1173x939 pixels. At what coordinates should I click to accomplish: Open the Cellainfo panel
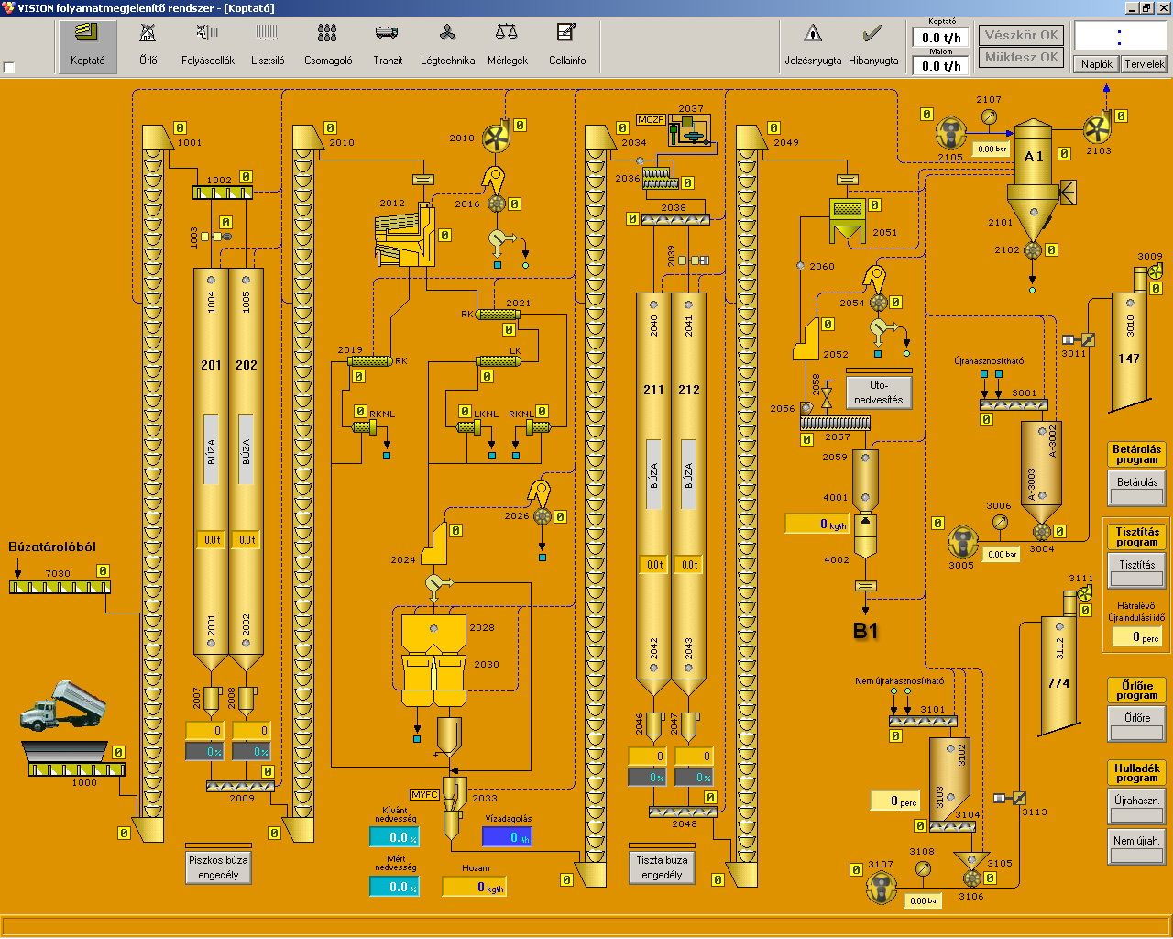click(567, 44)
